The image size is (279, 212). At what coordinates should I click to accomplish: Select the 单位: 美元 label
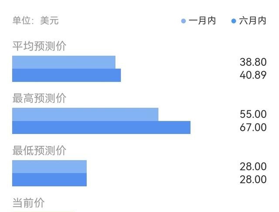pyautogui.click(x=35, y=21)
